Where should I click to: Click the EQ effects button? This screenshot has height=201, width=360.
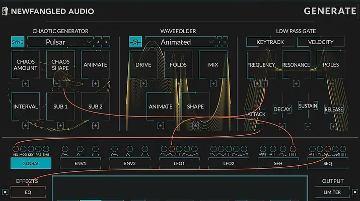coord(28,192)
